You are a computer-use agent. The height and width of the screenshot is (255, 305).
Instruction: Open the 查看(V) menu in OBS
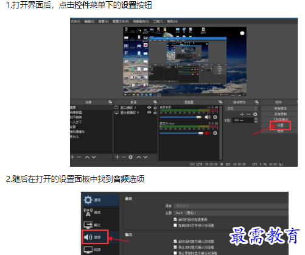pos(103,21)
